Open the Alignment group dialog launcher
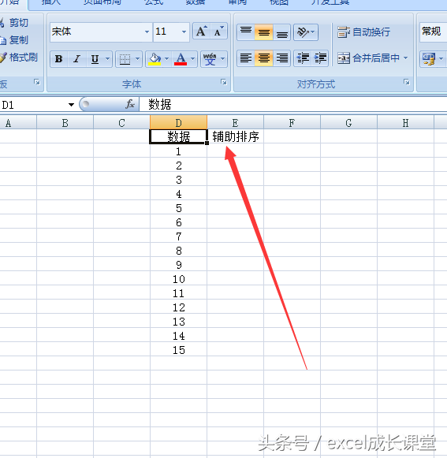The height and width of the screenshot is (458, 447). point(406,82)
